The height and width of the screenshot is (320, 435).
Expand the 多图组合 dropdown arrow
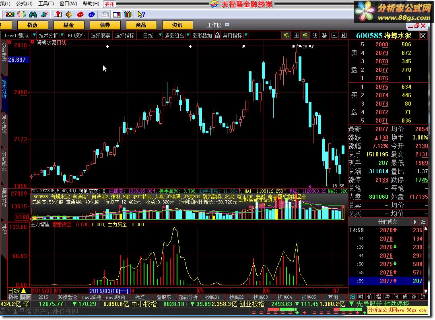click(x=188, y=35)
